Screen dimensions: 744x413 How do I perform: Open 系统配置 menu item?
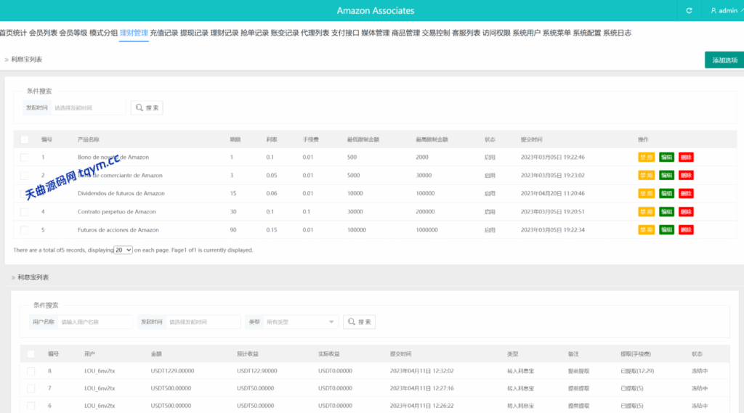tap(587, 33)
